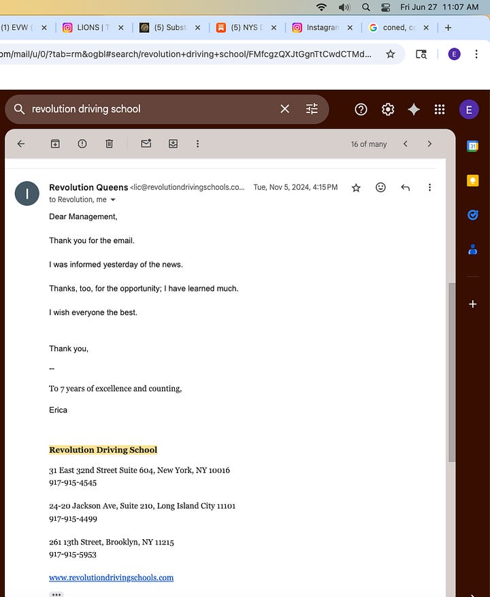Show trimmed content ellipsis button
The height and width of the screenshot is (597, 490).
pos(56,594)
